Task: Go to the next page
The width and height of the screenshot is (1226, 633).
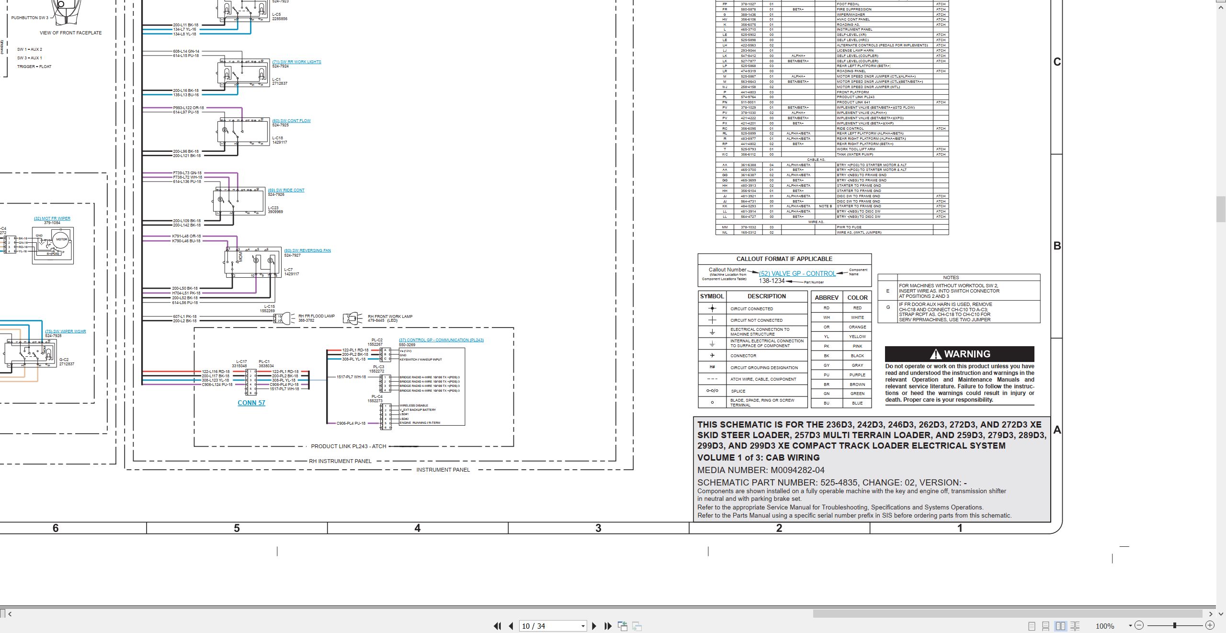Action: click(594, 626)
